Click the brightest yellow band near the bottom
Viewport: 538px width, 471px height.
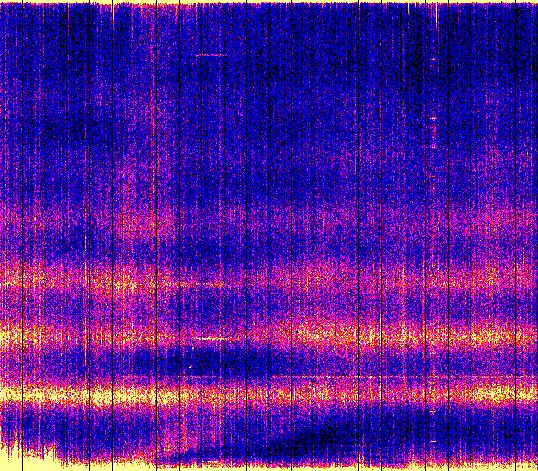[x=252, y=394]
